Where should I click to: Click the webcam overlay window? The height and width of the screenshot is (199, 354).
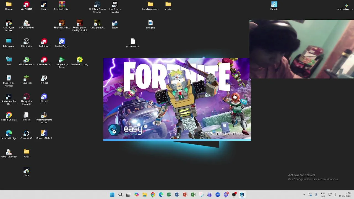pyautogui.click(x=302, y=49)
